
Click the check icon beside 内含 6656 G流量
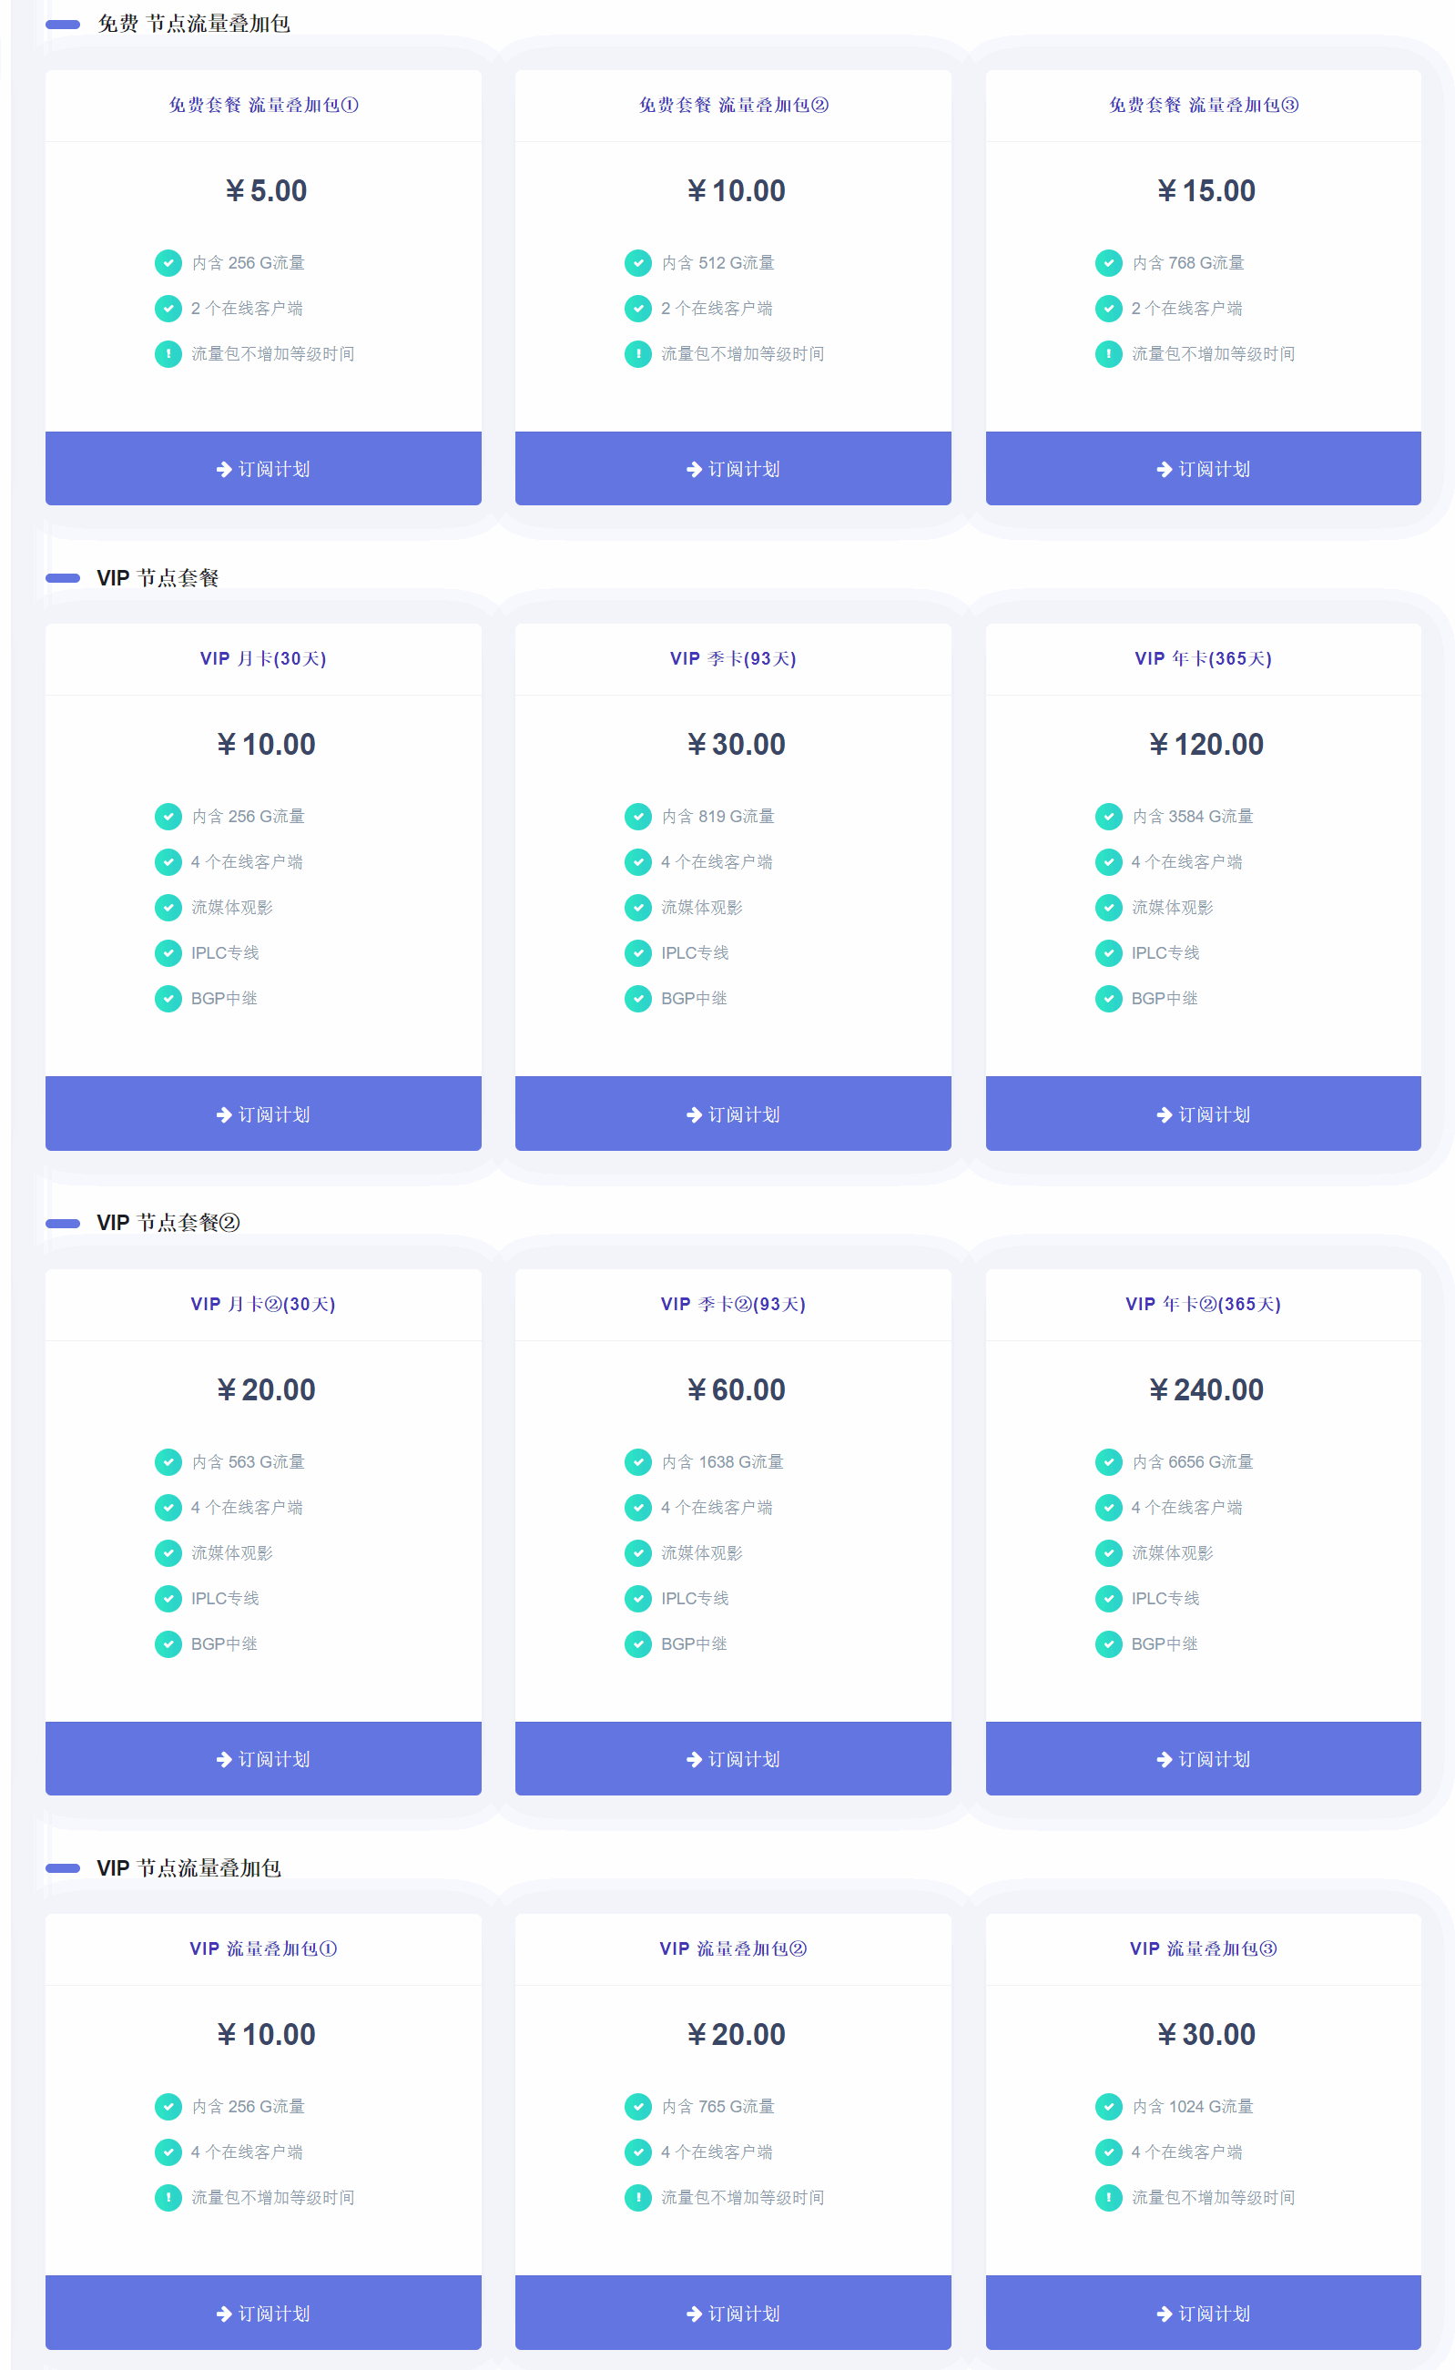pos(1109,1461)
